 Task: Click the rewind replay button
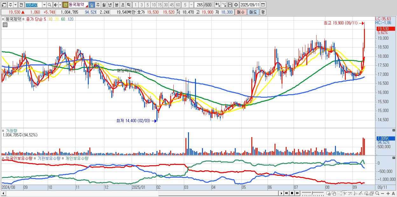(286, 193)
